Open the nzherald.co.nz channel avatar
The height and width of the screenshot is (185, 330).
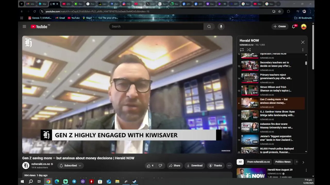click(x=26, y=165)
